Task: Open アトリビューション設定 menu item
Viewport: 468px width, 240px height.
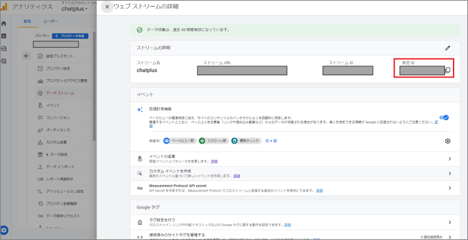Action: [63, 191]
